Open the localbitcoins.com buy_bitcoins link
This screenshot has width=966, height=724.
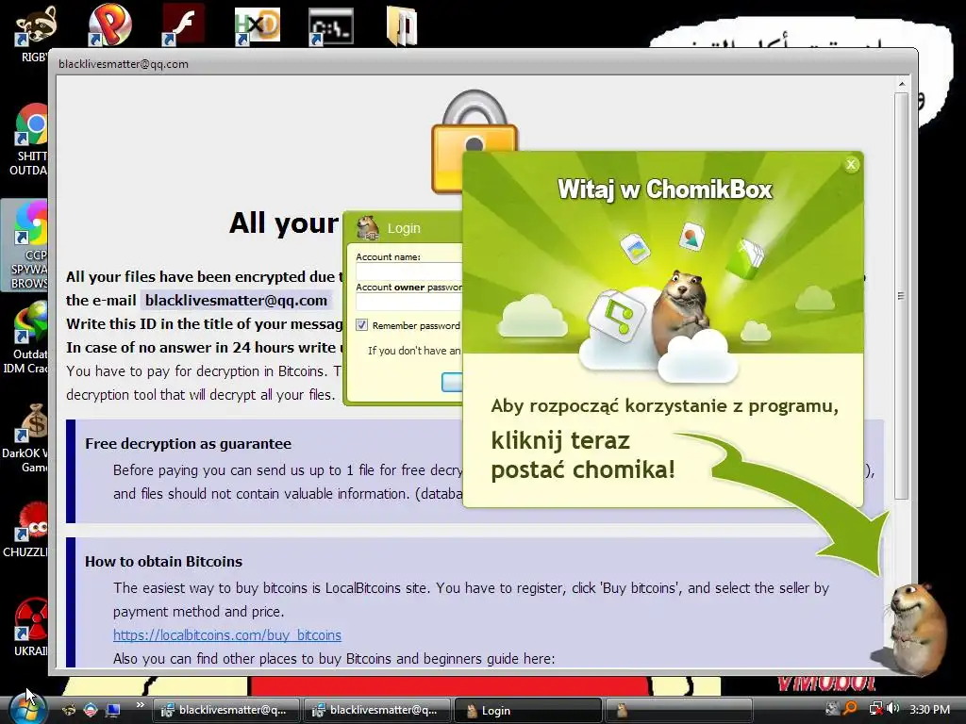click(x=226, y=634)
